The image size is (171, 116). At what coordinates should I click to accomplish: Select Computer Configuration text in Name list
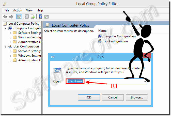coord(119,36)
